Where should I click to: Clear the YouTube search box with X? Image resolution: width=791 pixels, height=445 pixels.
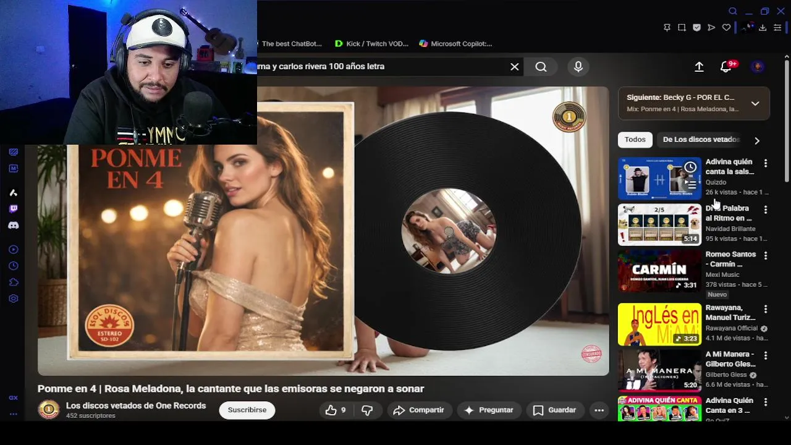click(515, 67)
